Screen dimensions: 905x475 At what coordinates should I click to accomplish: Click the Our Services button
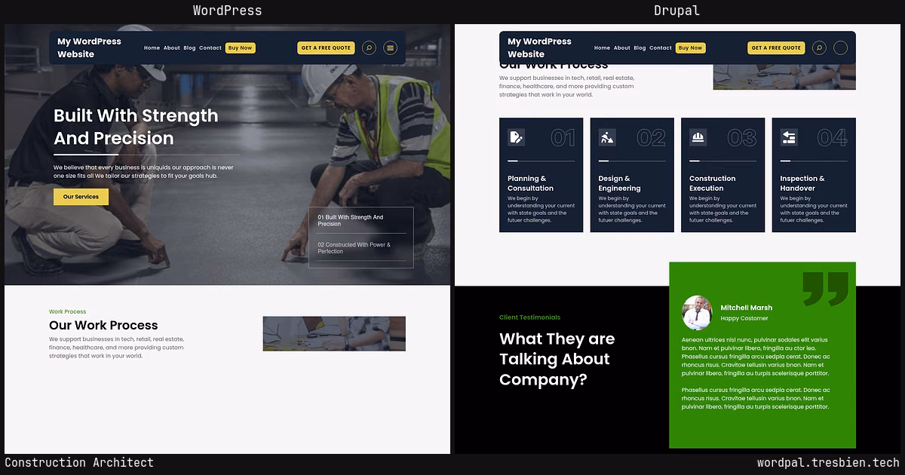81,197
